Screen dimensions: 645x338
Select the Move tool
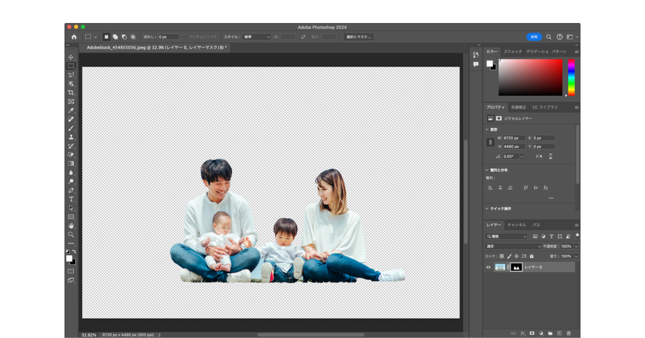(71, 58)
